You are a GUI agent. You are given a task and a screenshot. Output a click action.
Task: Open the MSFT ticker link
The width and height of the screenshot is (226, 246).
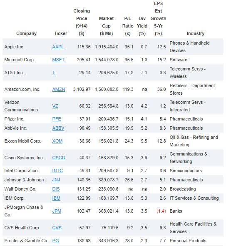(x=58, y=60)
